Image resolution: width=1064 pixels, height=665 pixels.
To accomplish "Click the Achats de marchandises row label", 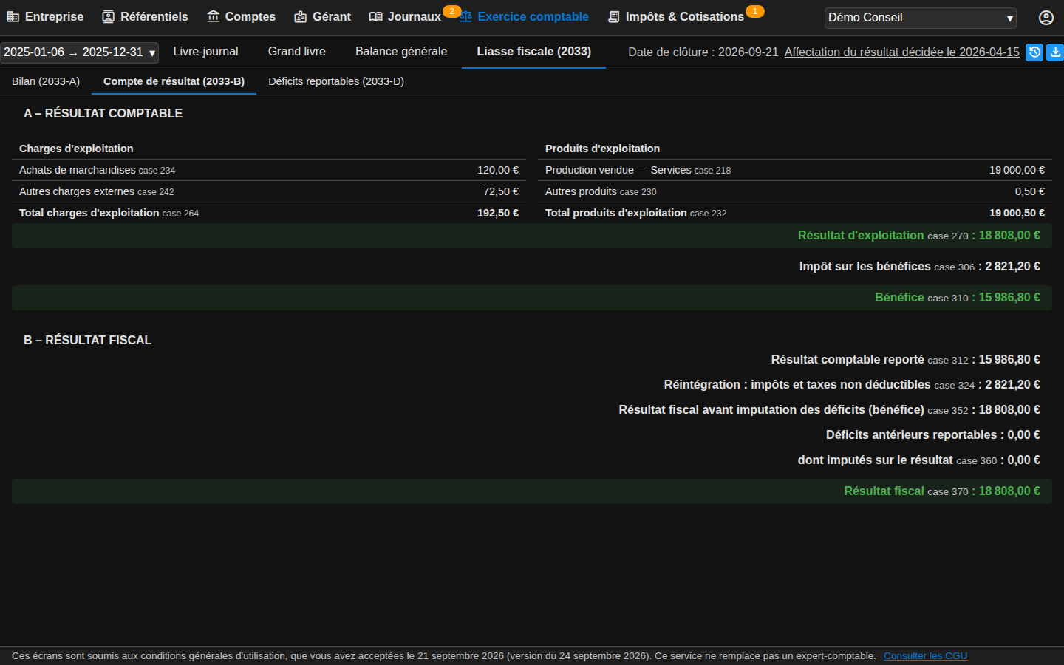I will (78, 170).
